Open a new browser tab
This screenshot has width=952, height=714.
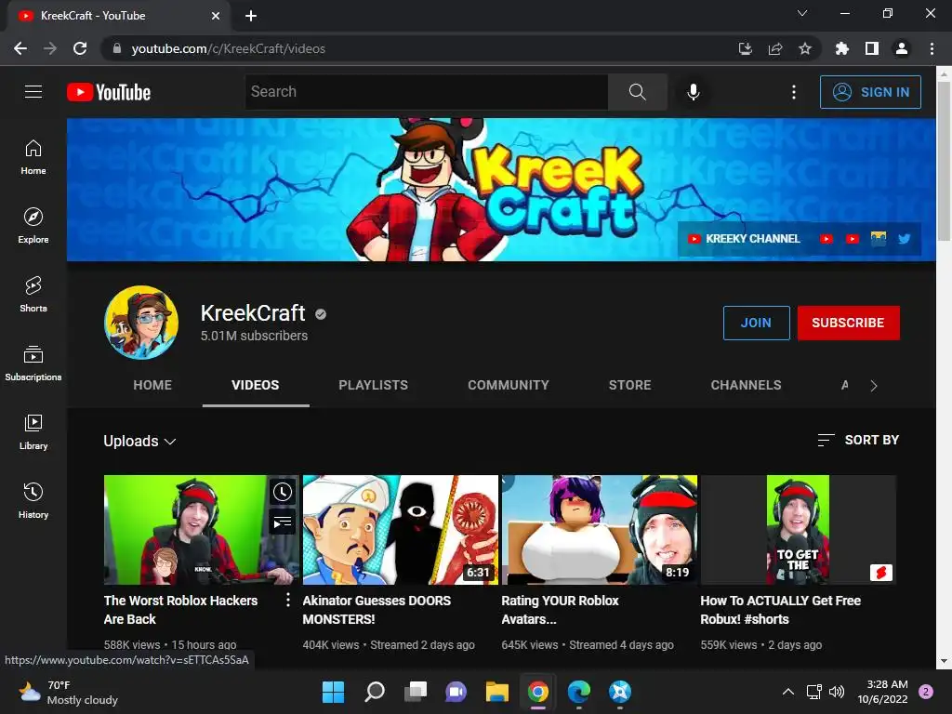point(251,16)
